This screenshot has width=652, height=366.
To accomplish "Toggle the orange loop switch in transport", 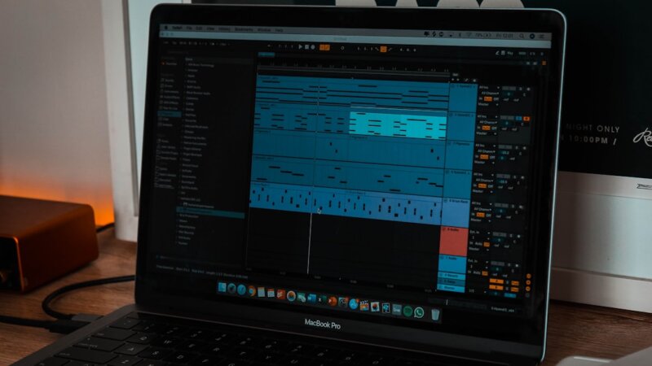I will point(383,49).
